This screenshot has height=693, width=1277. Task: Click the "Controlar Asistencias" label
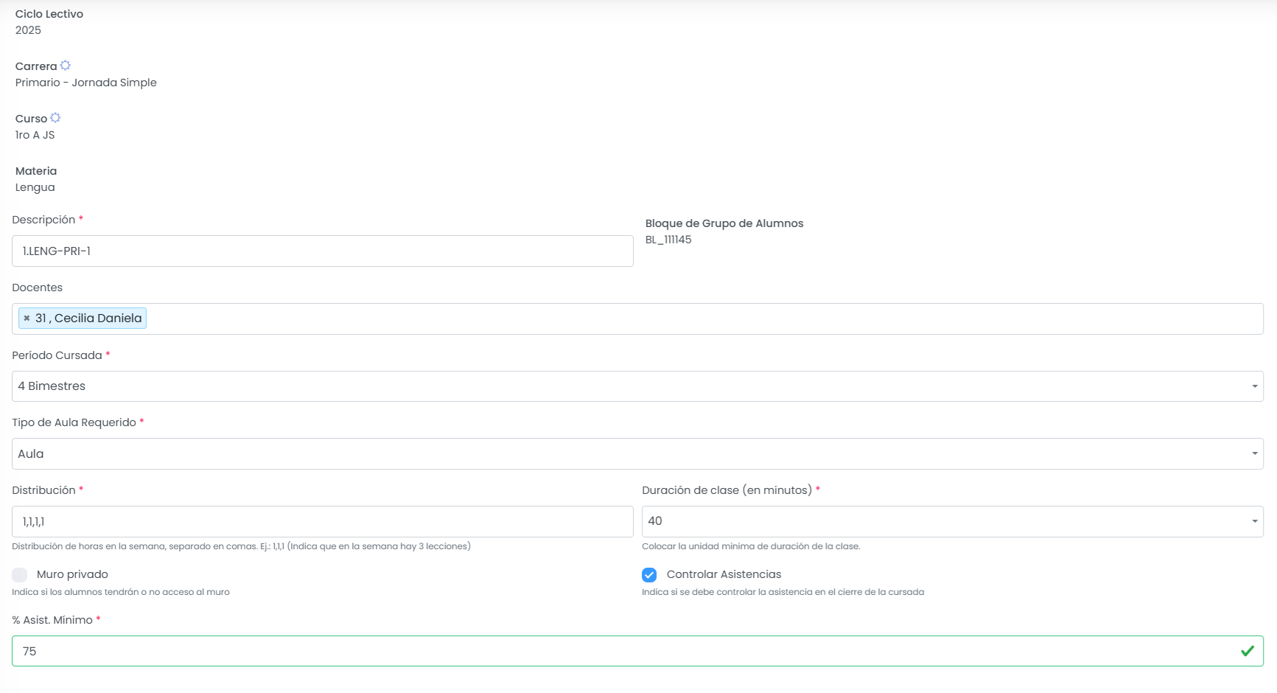click(x=724, y=574)
